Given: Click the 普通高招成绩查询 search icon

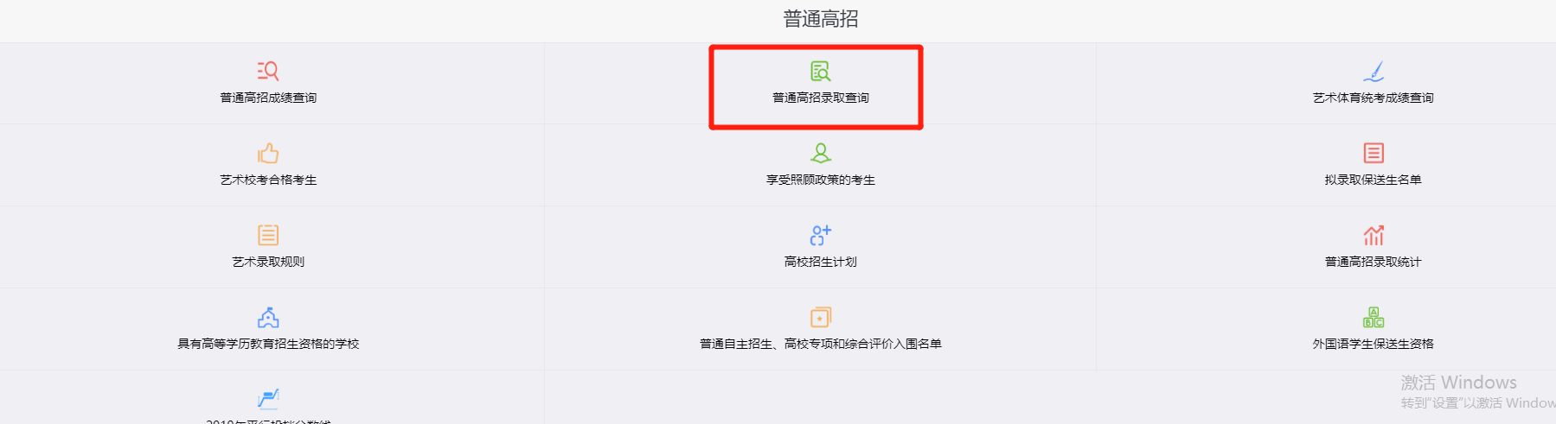Looking at the screenshot, I should tap(268, 71).
